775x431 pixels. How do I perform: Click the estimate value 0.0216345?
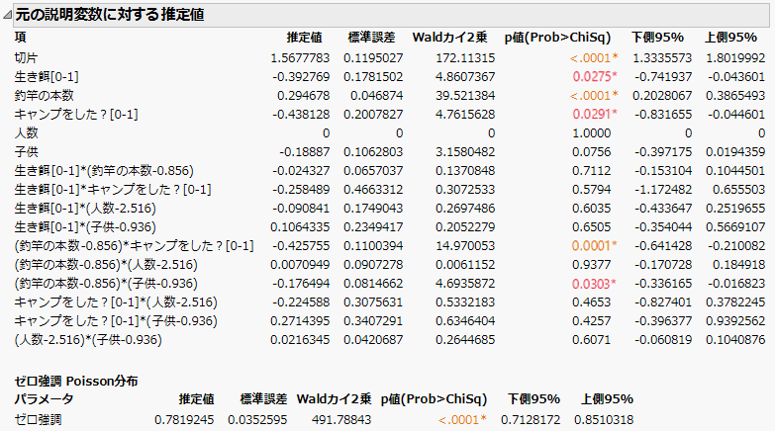pyautogui.click(x=300, y=339)
